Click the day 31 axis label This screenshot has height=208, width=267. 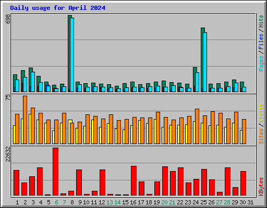pyautogui.click(x=250, y=202)
